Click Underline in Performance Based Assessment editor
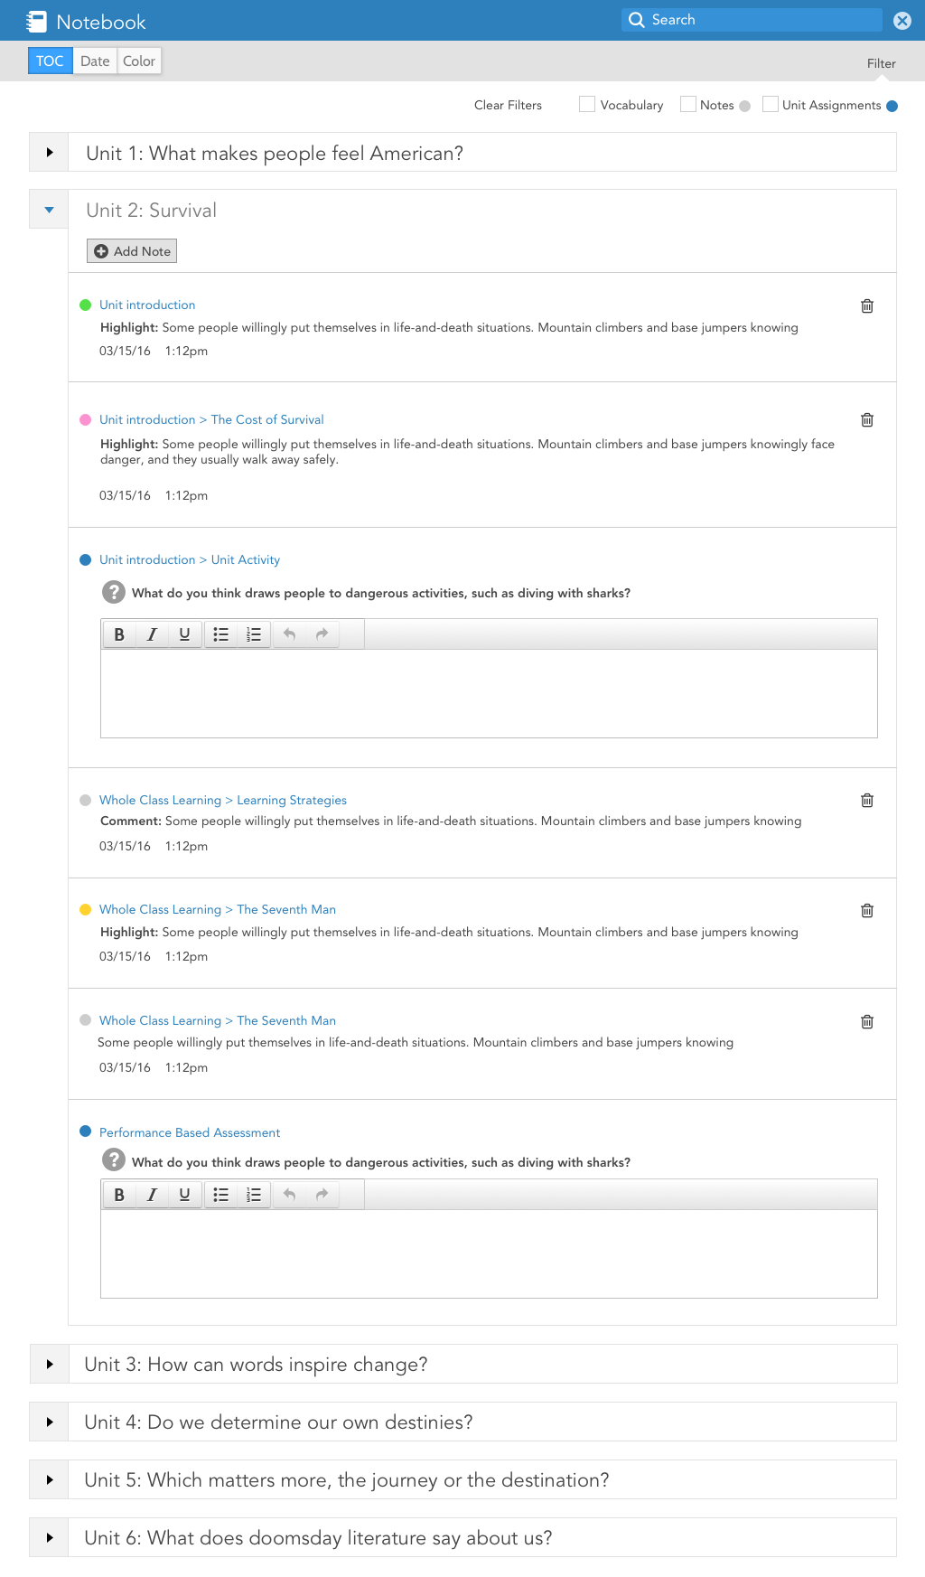The image size is (925, 1577). [x=184, y=1195]
